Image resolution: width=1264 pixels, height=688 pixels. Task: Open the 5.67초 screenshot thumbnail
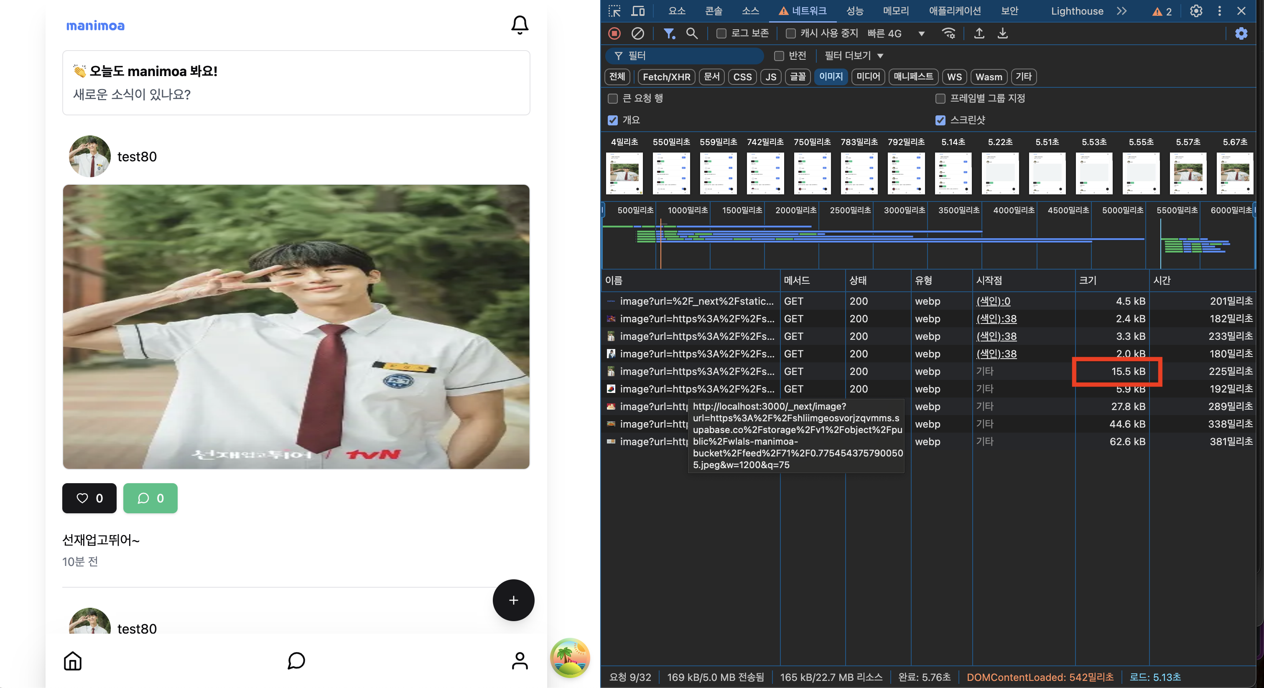1235,173
